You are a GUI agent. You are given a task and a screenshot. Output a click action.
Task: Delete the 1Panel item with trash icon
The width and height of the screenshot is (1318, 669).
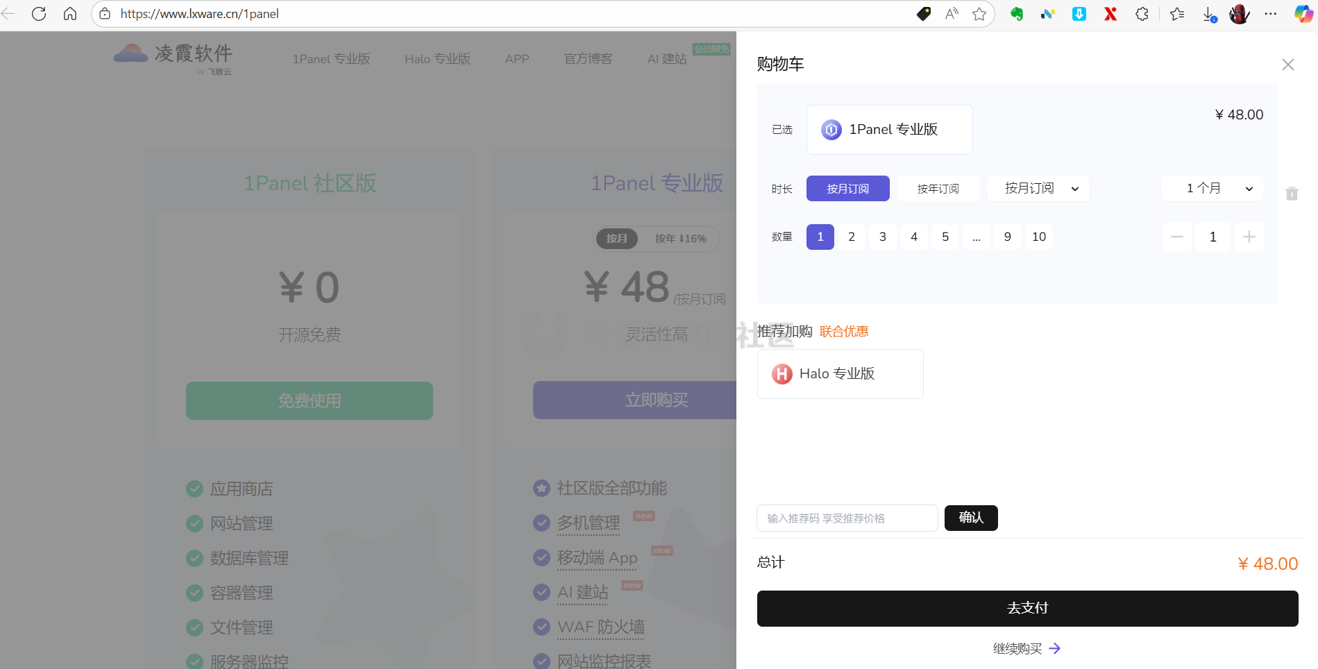[1292, 194]
